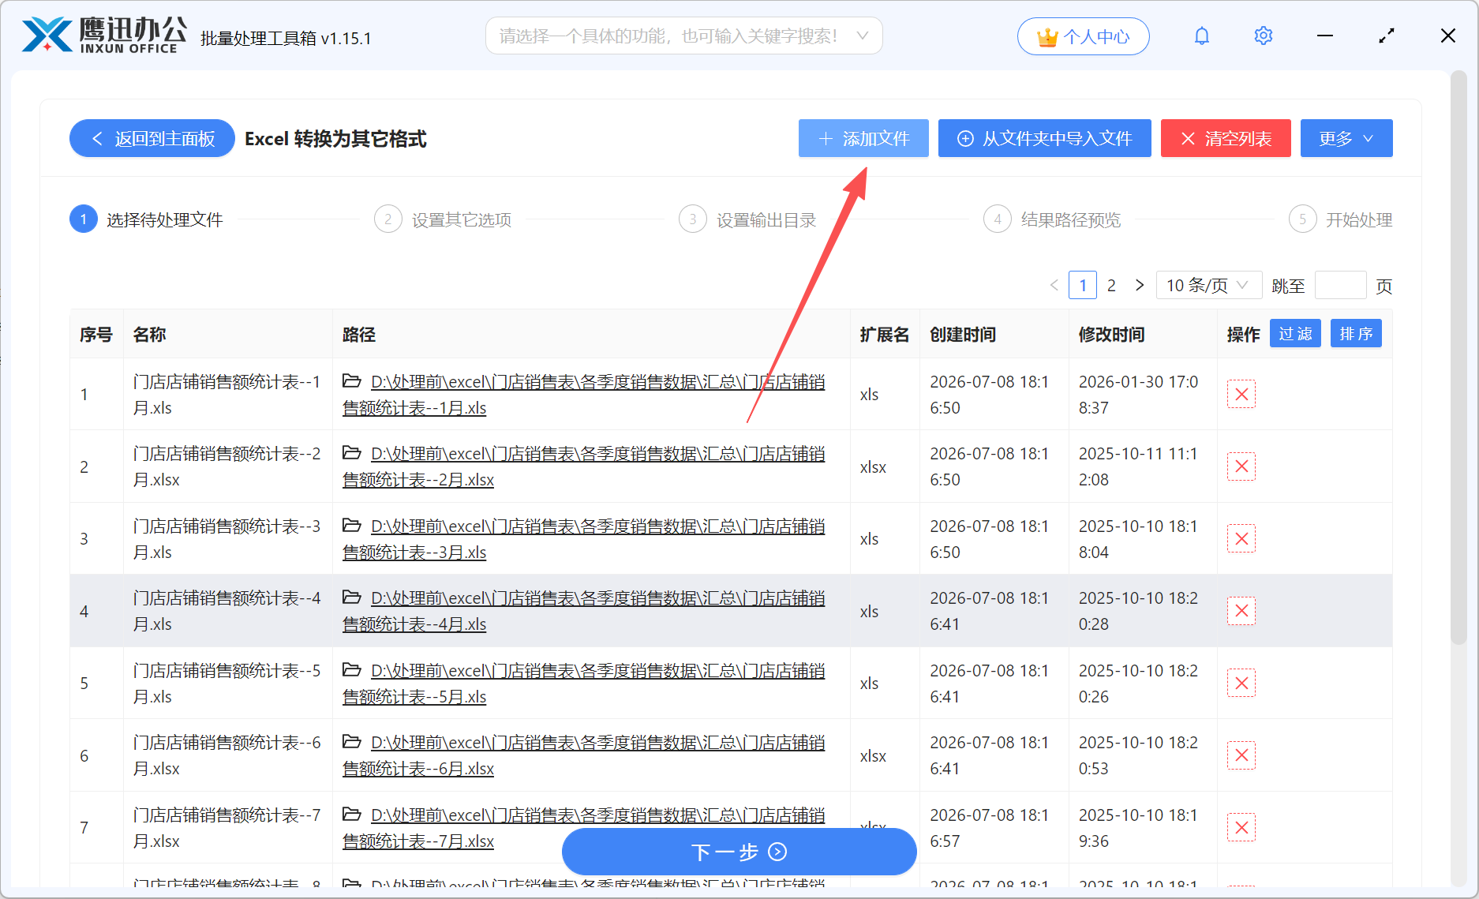Go to step 4 结果路径预览
Screen dimensions: 1479x899
[x=1052, y=219]
